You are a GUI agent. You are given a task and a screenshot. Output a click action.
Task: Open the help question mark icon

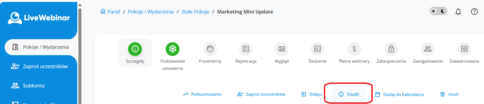tap(474, 12)
